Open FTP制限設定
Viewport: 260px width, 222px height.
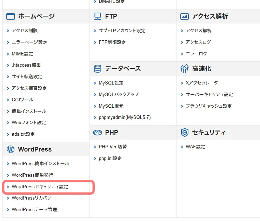[x=112, y=42]
